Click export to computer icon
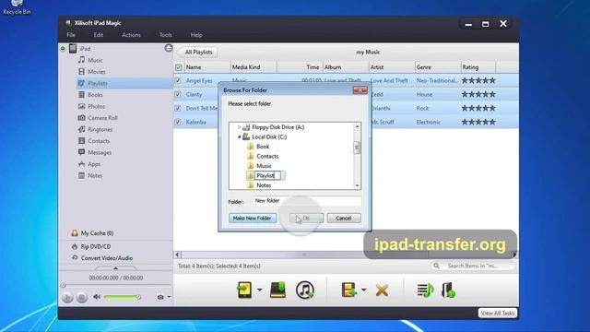Image resolution: width=590 pixels, height=332 pixels. click(278, 290)
